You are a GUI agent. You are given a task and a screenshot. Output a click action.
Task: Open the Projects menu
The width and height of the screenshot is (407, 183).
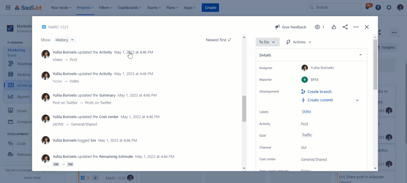(x=85, y=7)
